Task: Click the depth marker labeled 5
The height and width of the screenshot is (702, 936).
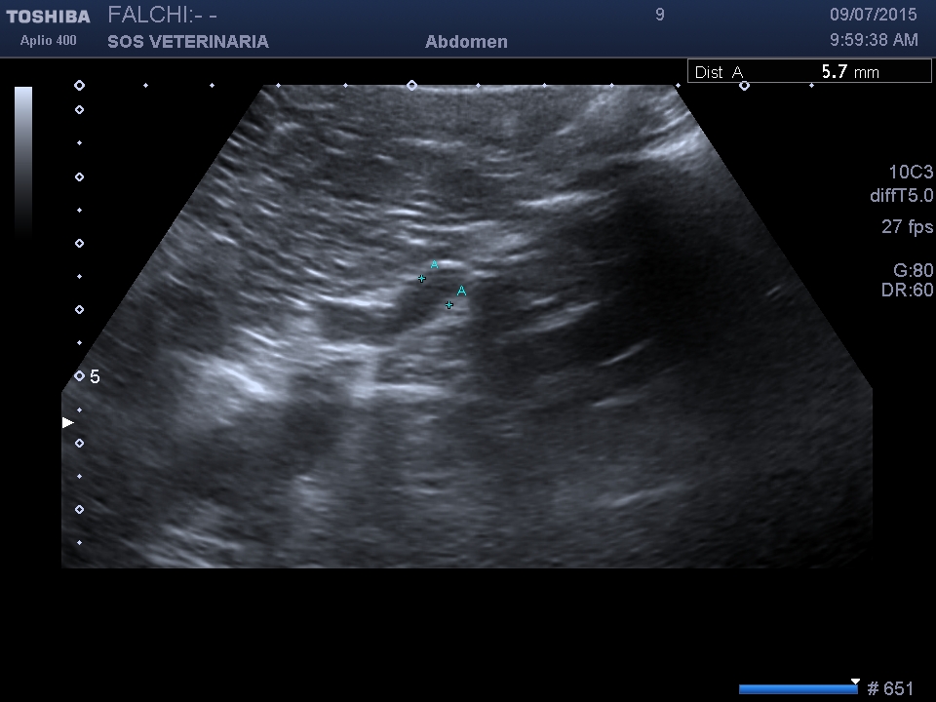Action: 94,376
